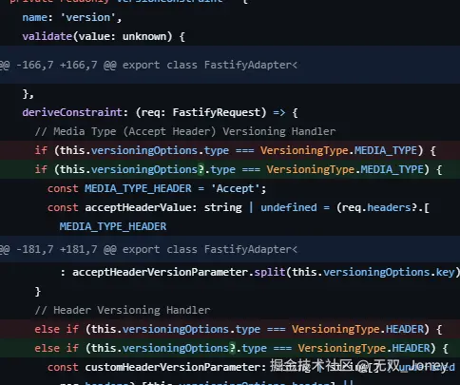Click the added line with versioningOptions?.type MEDIA_TYPE
The image size is (460, 385).
click(x=230, y=169)
